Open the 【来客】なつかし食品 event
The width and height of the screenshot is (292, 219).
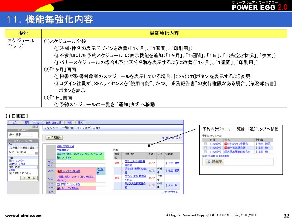tap(70, 184)
